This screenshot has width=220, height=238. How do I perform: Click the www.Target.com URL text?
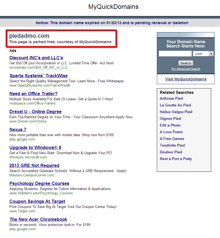pos(22,211)
